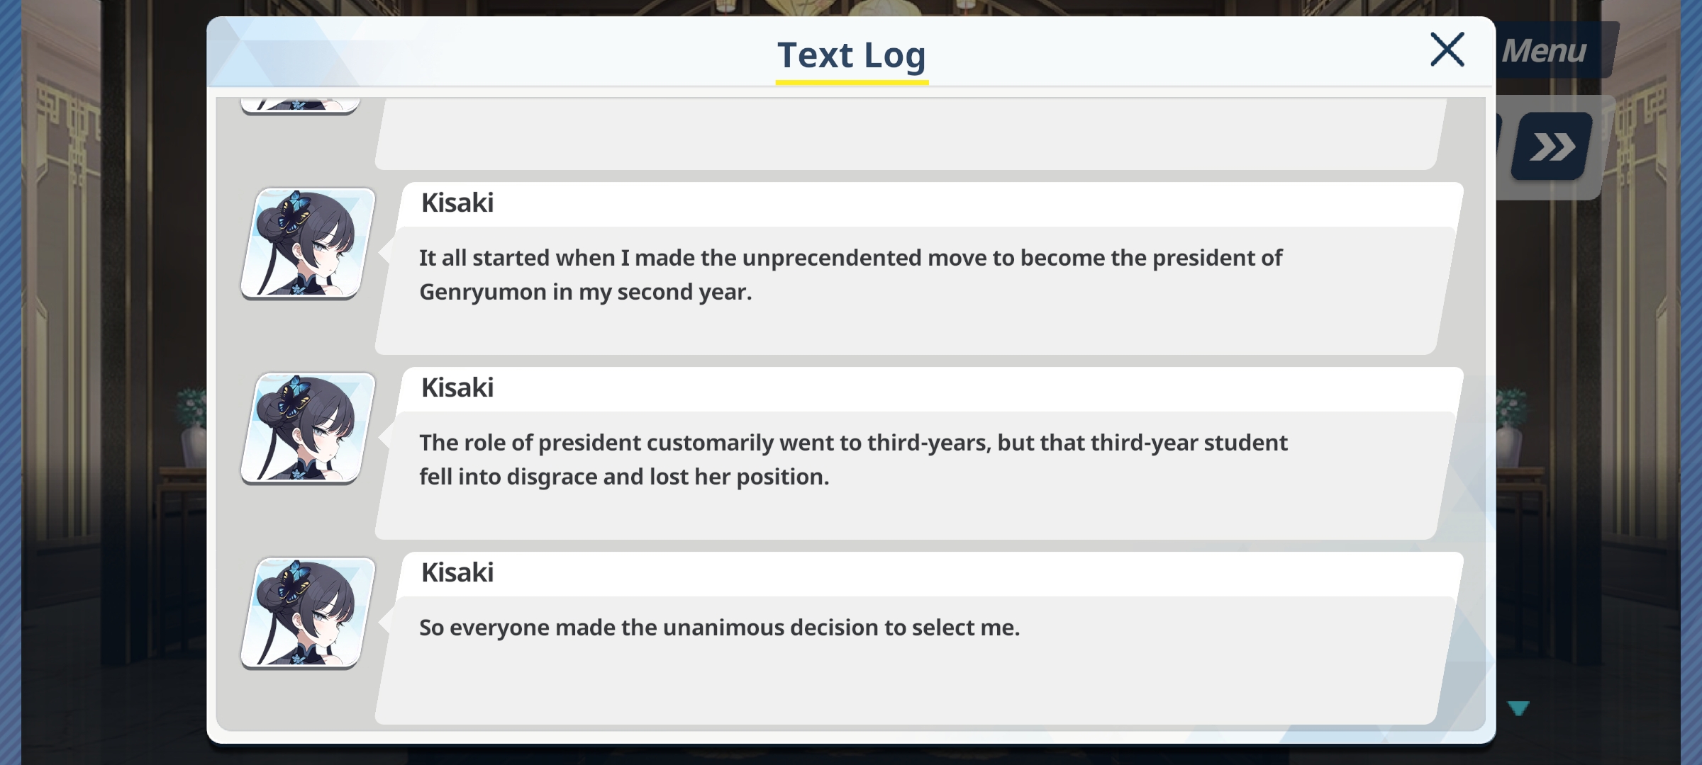Select the "role of president" dialogue entry
Screen dimensions: 1702x765
[x=919, y=453]
